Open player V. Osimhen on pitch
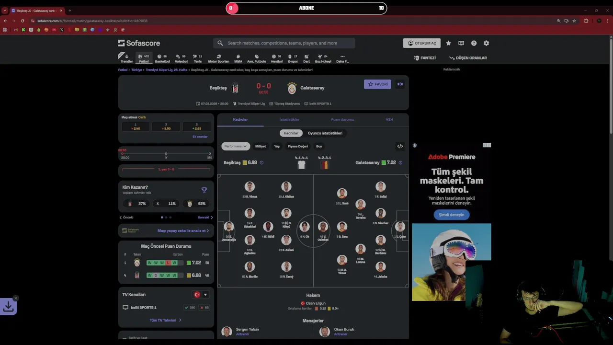Viewport: 613px width, 345px height. [323, 230]
